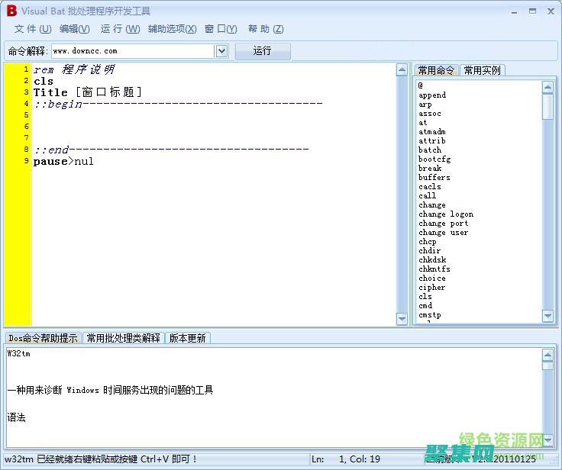
Task: Switch to the 常用批处理类解释 tab
Action: click(x=123, y=338)
